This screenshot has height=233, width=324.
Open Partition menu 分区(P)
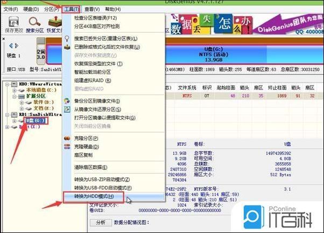52,9
